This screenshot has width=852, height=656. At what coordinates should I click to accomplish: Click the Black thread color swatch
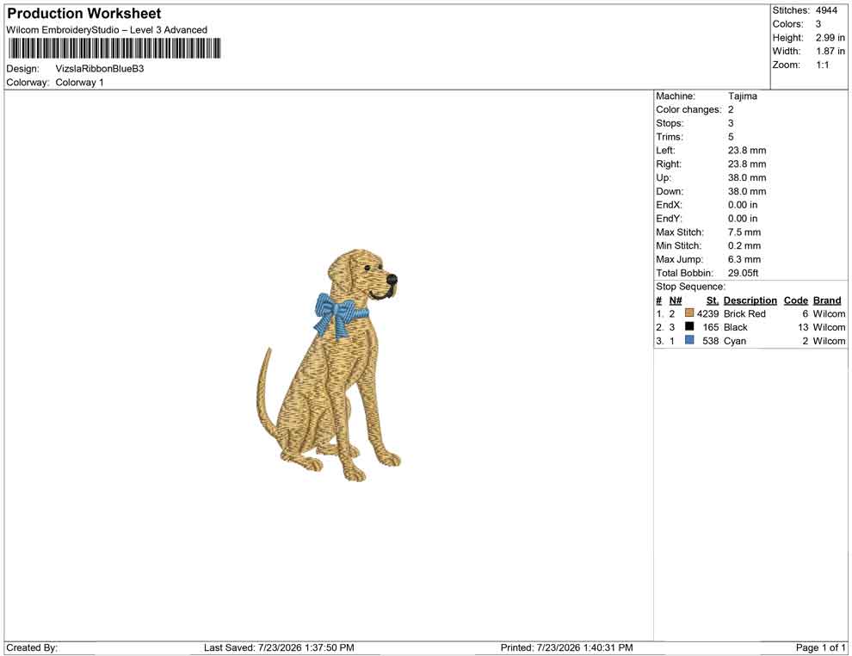689,326
